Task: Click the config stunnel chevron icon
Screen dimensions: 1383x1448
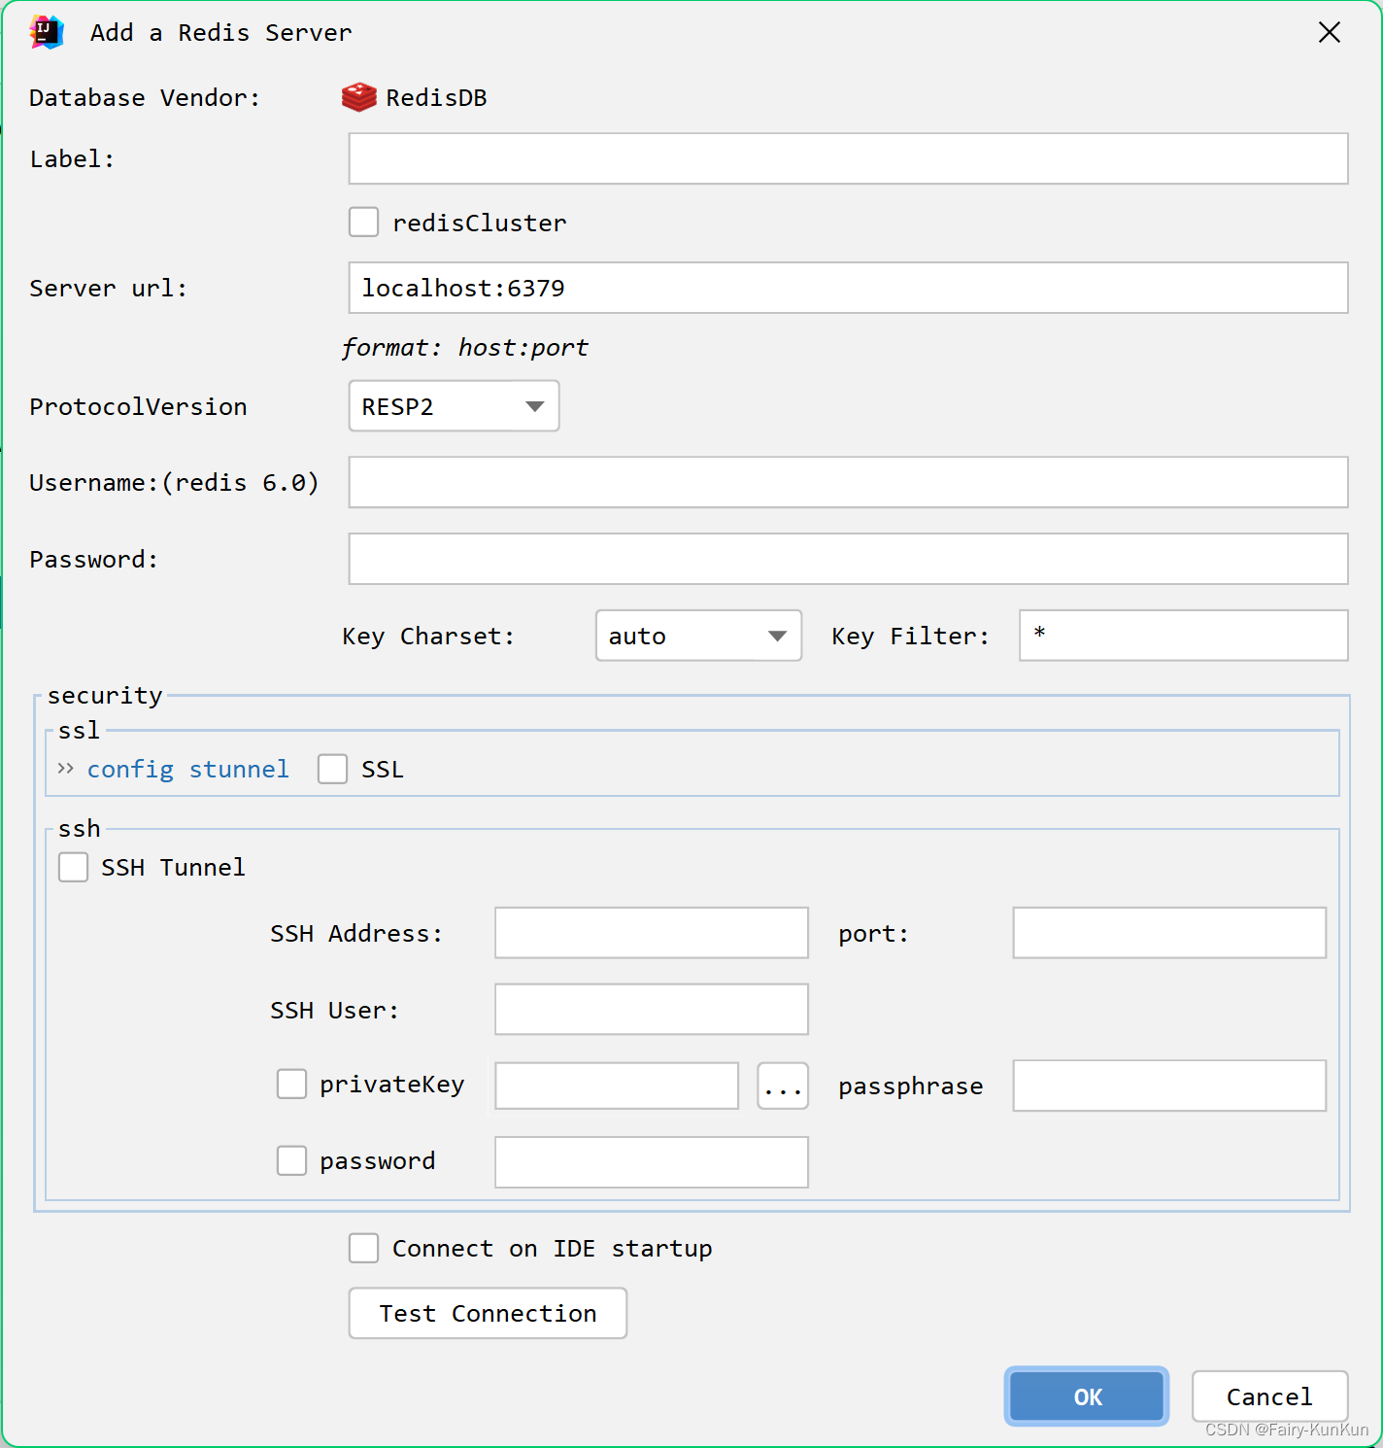Action: click(64, 768)
